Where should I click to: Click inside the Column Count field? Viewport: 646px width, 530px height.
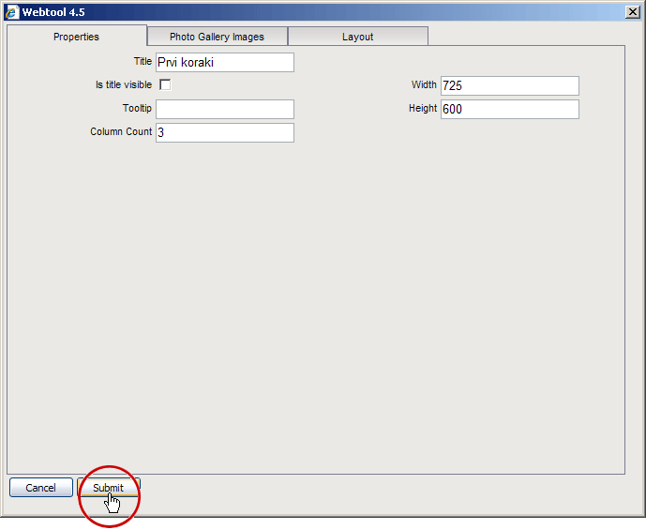[x=224, y=133]
